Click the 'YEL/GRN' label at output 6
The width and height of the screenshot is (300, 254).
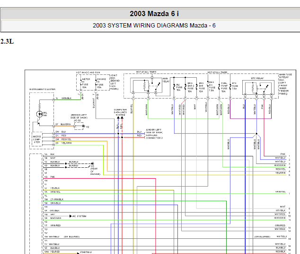(281, 173)
